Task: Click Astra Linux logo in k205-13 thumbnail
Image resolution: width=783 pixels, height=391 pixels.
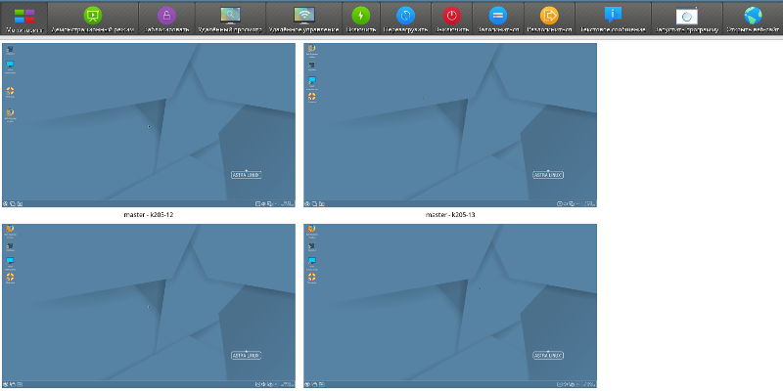Action: coord(548,175)
